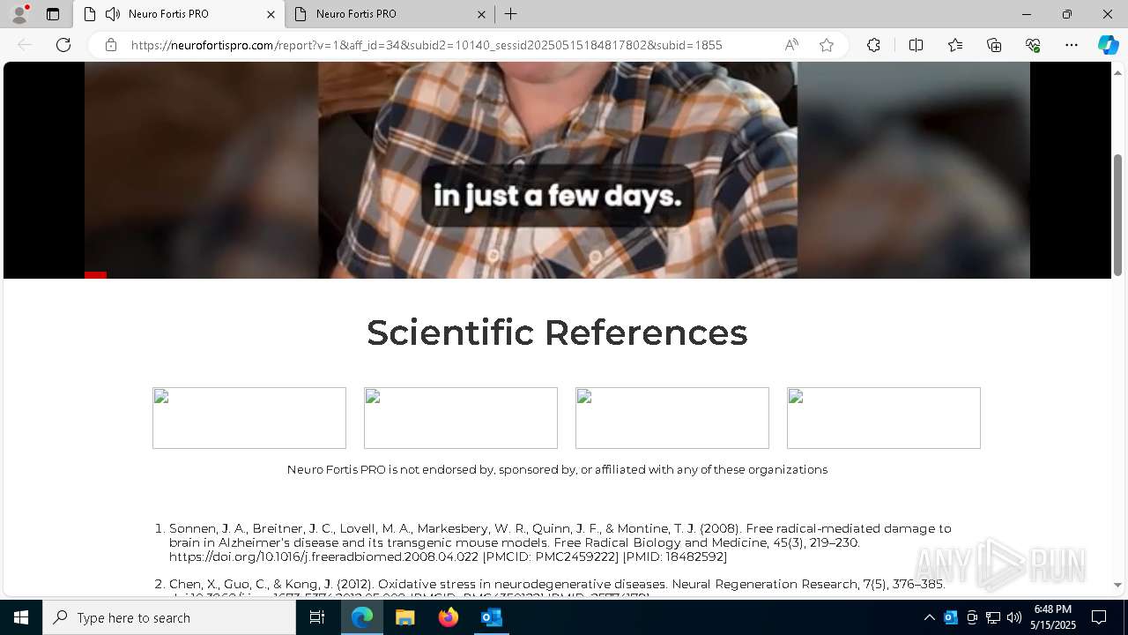Open the tab actions menu icon
The height and width of the screenshot is (635, 1128).
tap(53, 14)
